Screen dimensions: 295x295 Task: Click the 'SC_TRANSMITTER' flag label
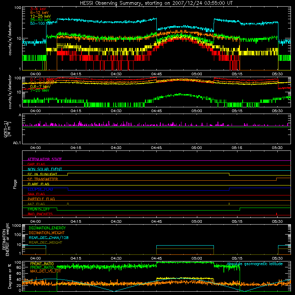pyautogui.click(x=42, y=179)
